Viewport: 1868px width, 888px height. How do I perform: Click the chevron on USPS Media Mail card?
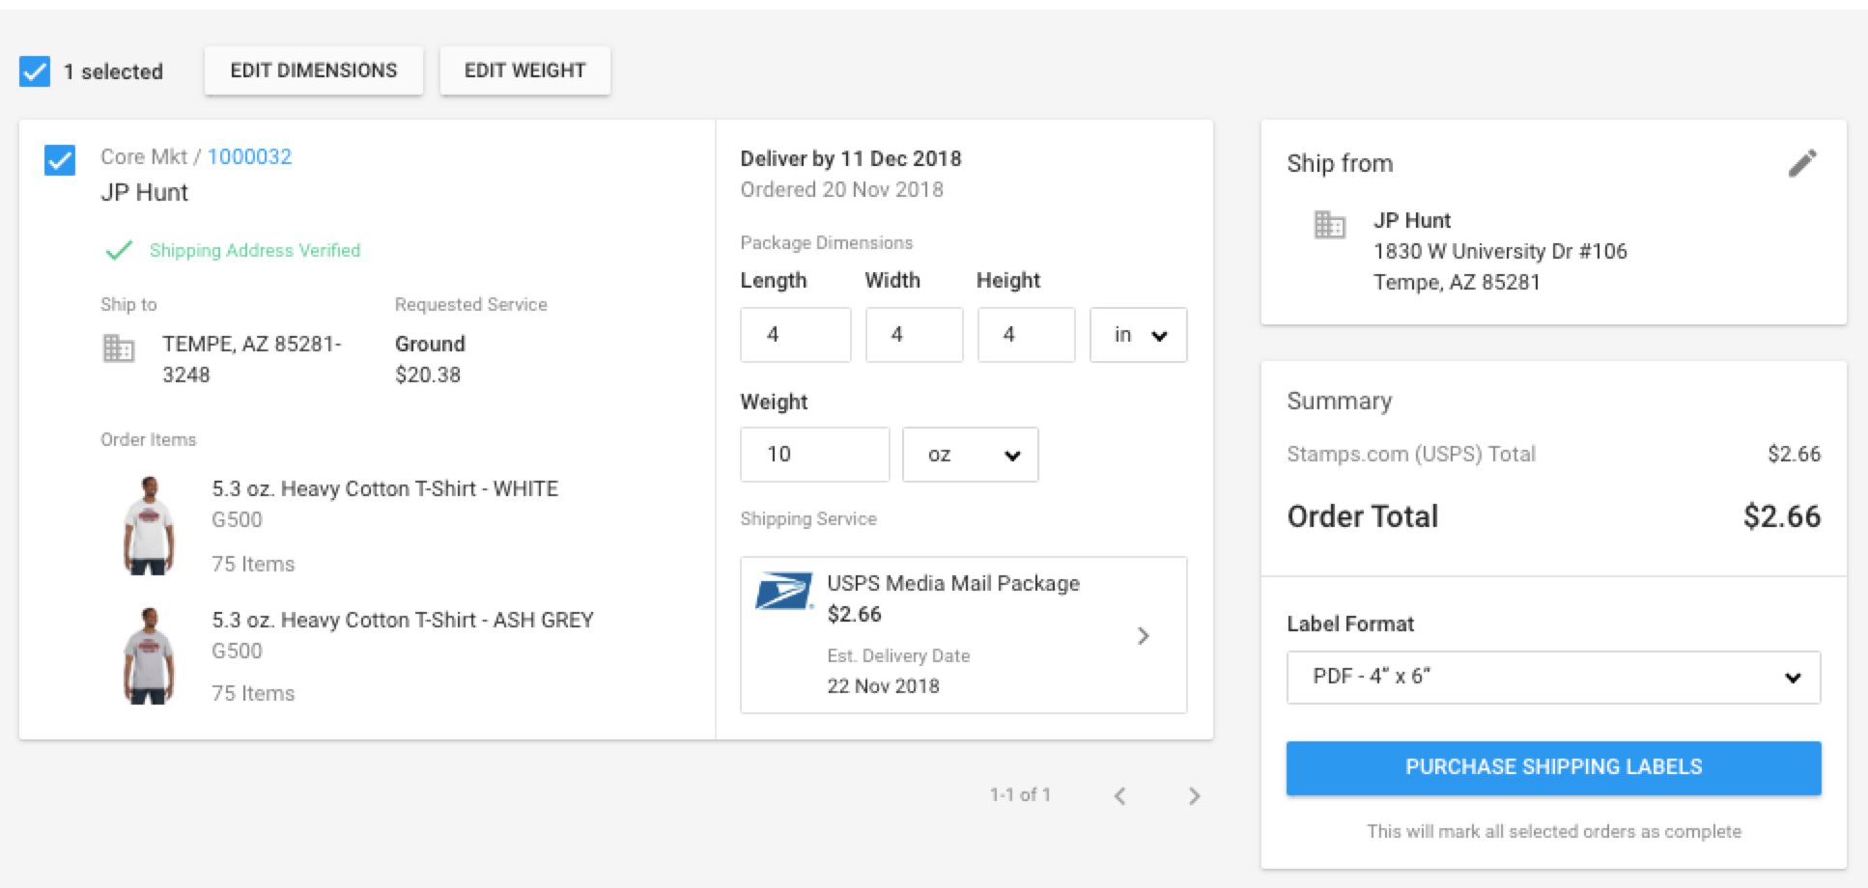click(x=1145, y=635)
